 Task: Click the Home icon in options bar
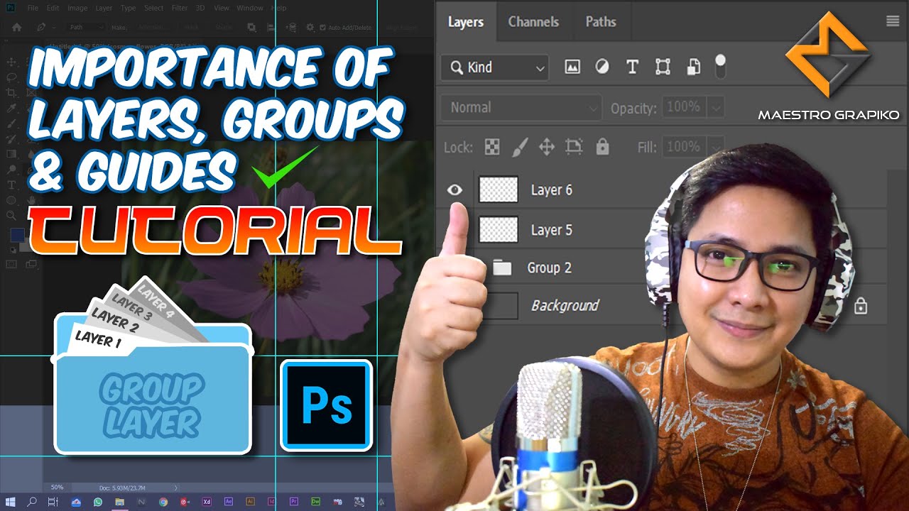[x=17, y=27]
